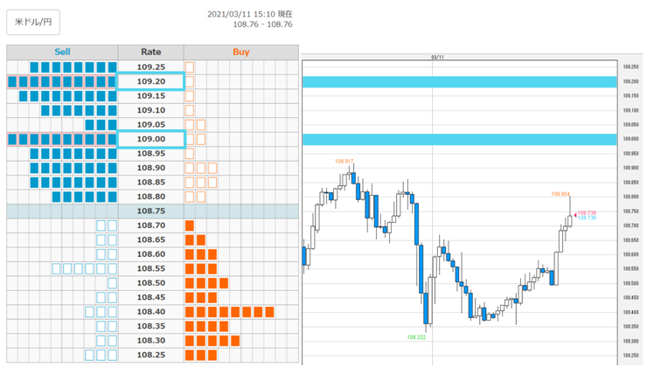Click the empty sell square at 108.50
The height and width of the screenshot is (367, 647).
click(112, 283)
